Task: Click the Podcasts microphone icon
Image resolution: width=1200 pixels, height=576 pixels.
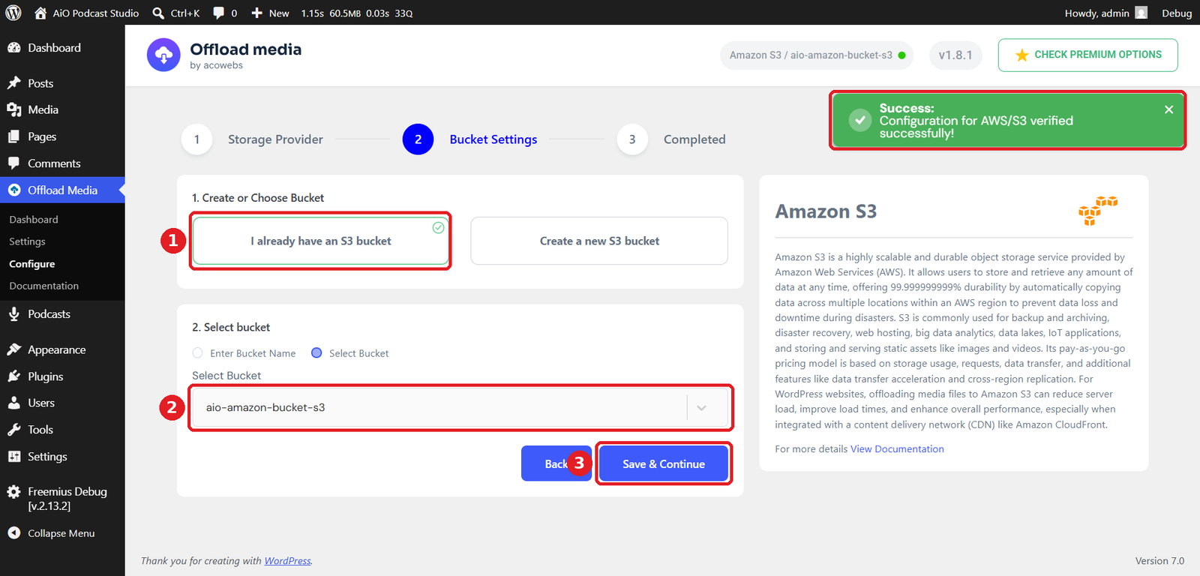Action: [x=14, y=314]
